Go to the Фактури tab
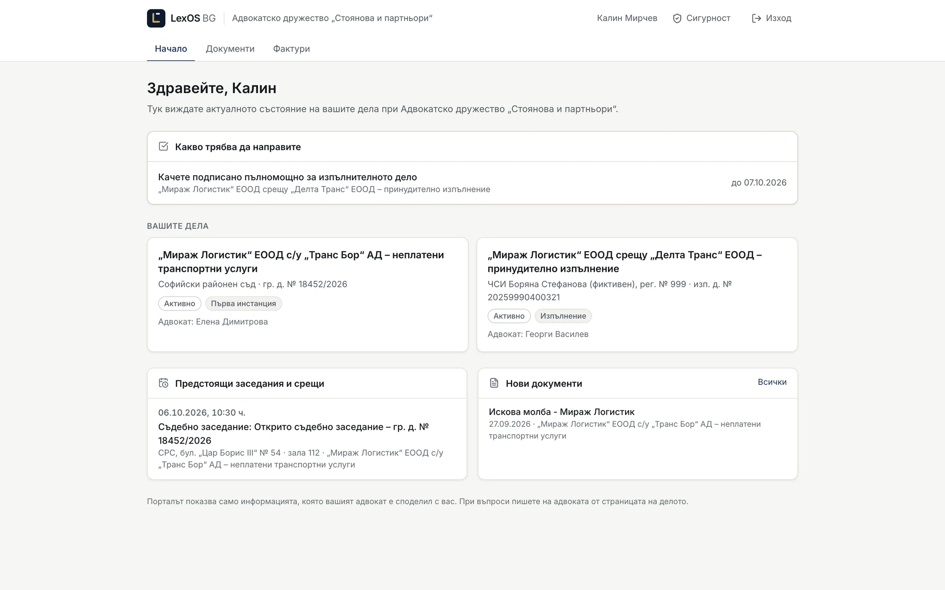Image resolution: width=945 pixels, height=590 pixels. pyautogui.click(x=292, y=49)
